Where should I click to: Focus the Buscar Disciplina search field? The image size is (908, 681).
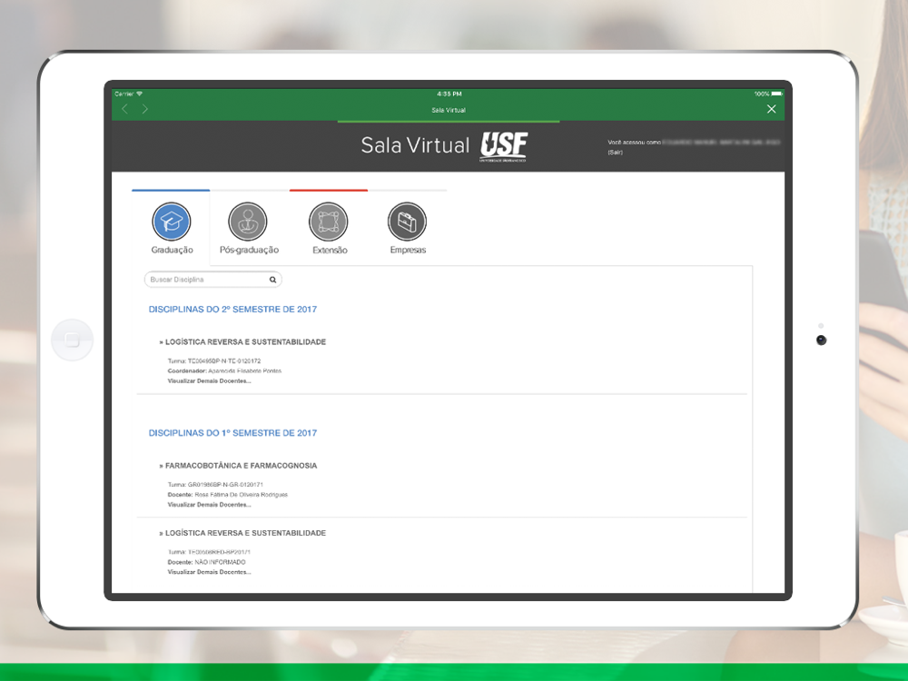207,280
